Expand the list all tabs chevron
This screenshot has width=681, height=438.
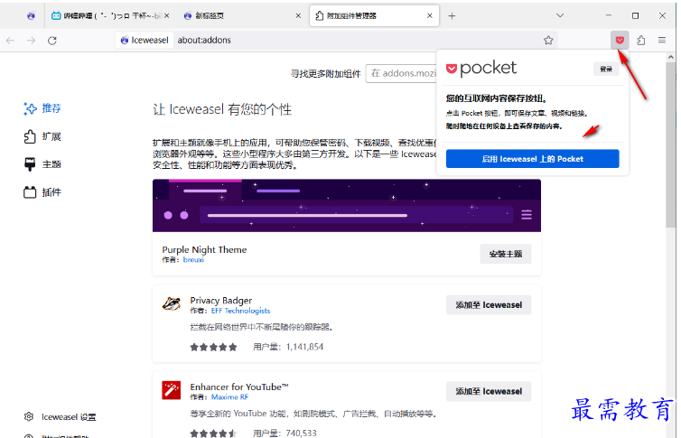point(561,15)
